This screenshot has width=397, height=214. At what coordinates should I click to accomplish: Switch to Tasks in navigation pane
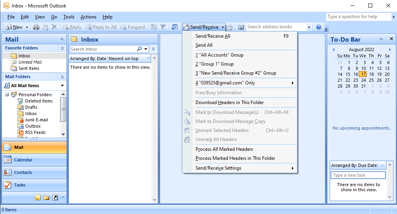tap(34, 185)
